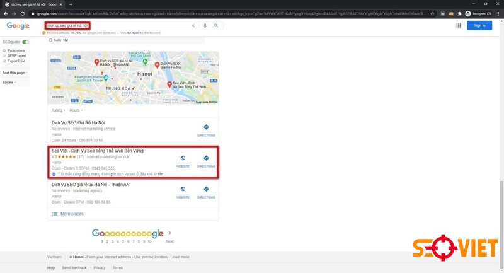
Task: Click Use precise location
Action: (x=151, y=257)
